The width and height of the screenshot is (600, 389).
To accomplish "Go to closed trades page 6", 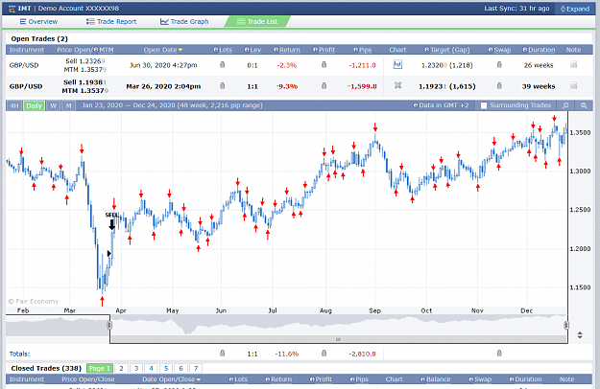I will pyautogui.click(x=181, y=368).
